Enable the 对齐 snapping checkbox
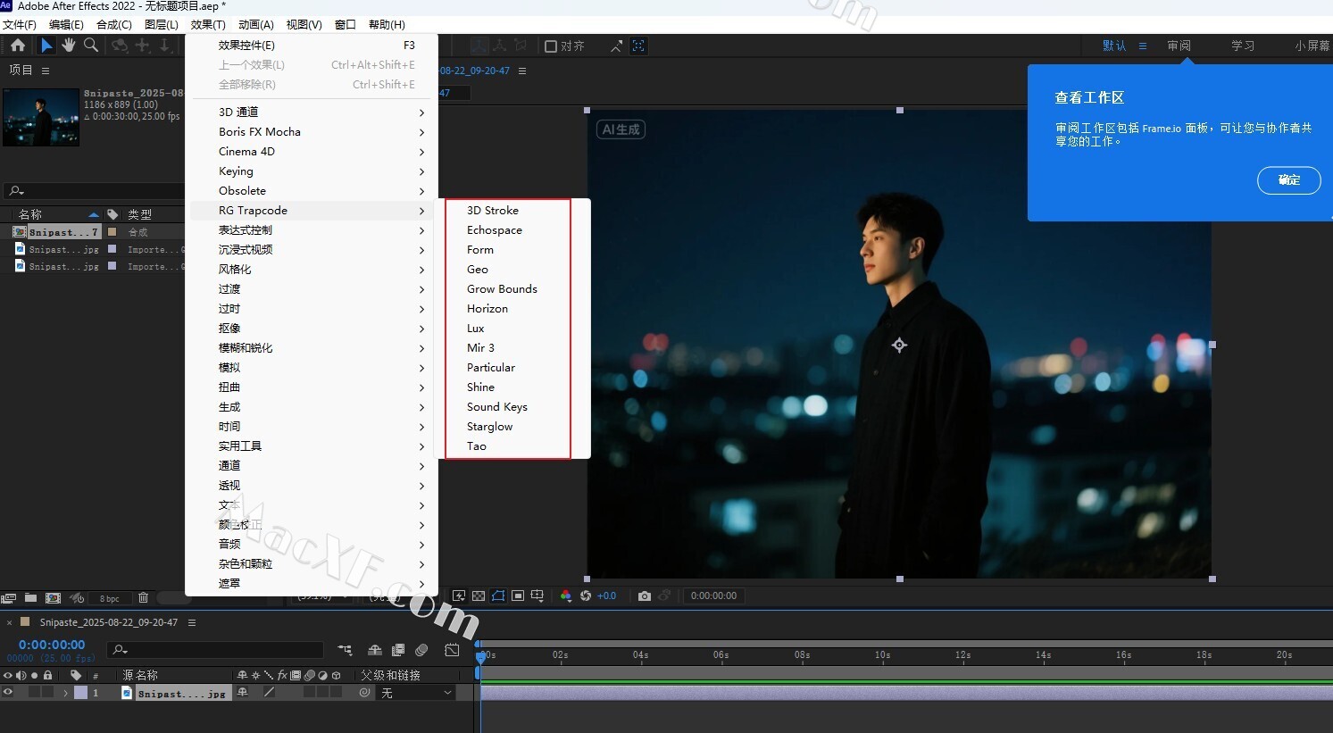 [x=551, y=46]
